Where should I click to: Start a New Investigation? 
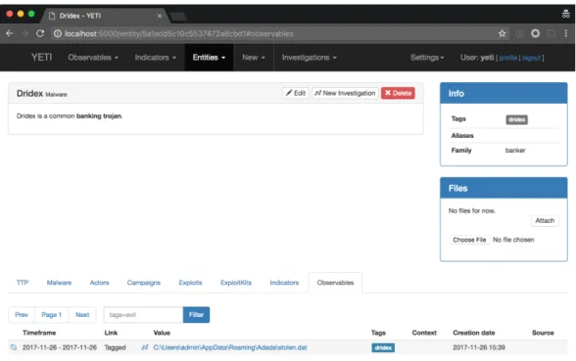tap(345, 93)
